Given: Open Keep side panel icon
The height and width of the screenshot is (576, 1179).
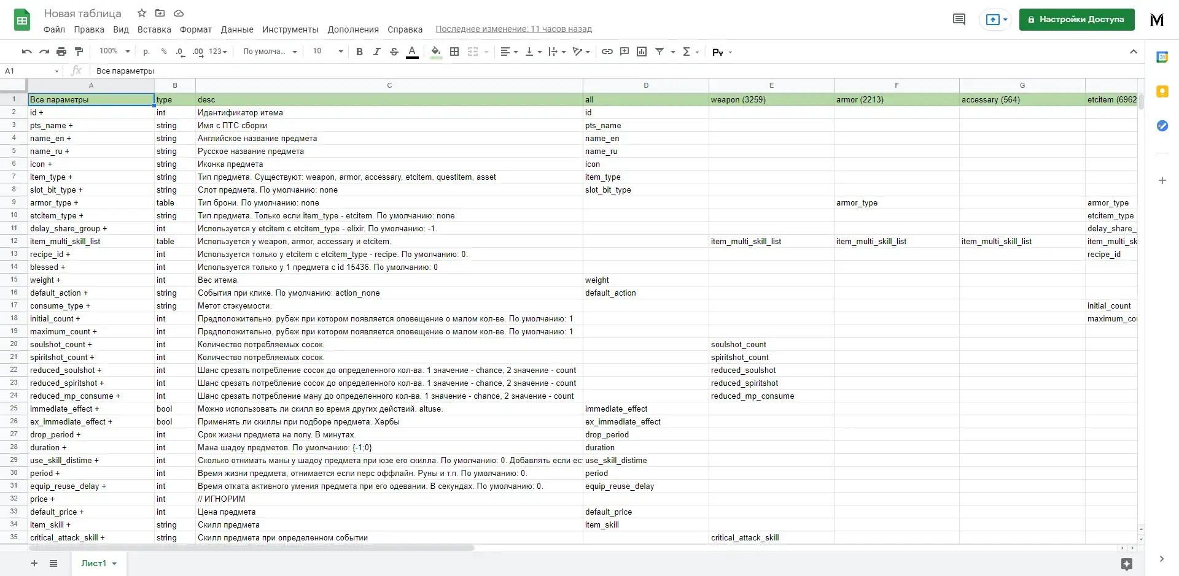Looking at the screenshot, I should tap(1162, 92).
